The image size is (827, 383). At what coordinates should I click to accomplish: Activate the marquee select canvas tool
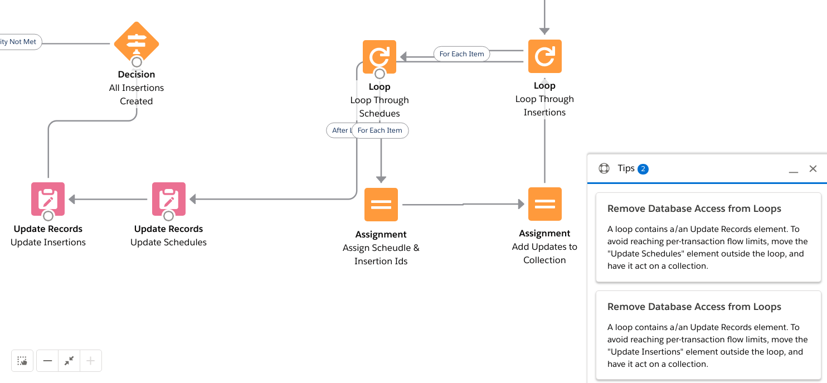coord(22,361)
